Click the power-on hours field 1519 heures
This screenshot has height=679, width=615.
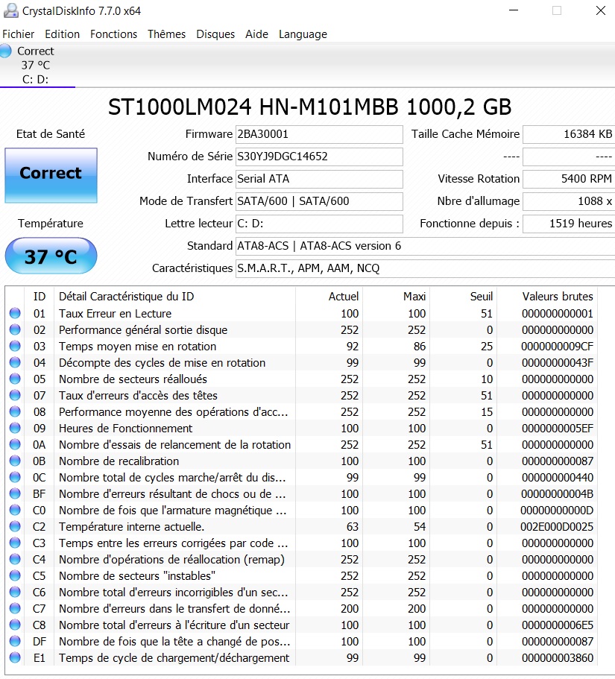[569, 224]
